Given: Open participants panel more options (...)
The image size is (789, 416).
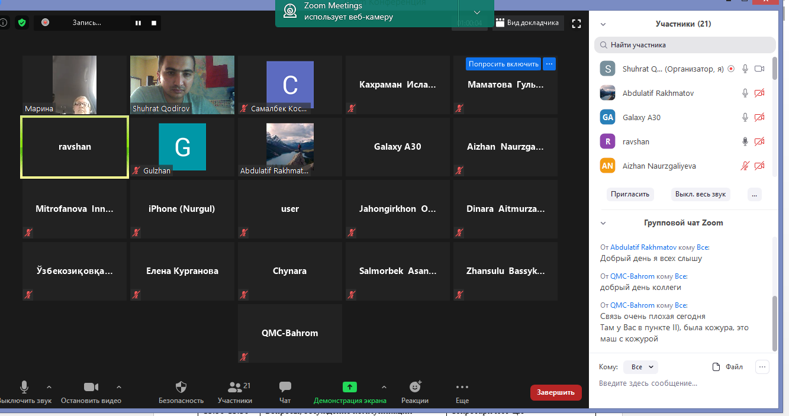Looking at the screenshot, I should (x=753, y=194).
